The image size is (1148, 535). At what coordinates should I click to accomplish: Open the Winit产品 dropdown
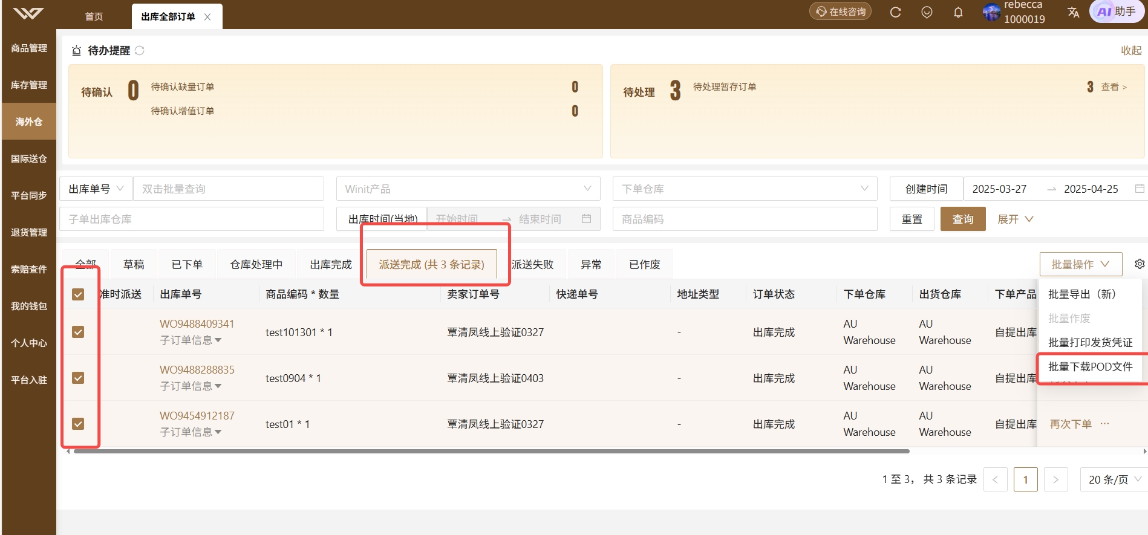coord(468,189)
